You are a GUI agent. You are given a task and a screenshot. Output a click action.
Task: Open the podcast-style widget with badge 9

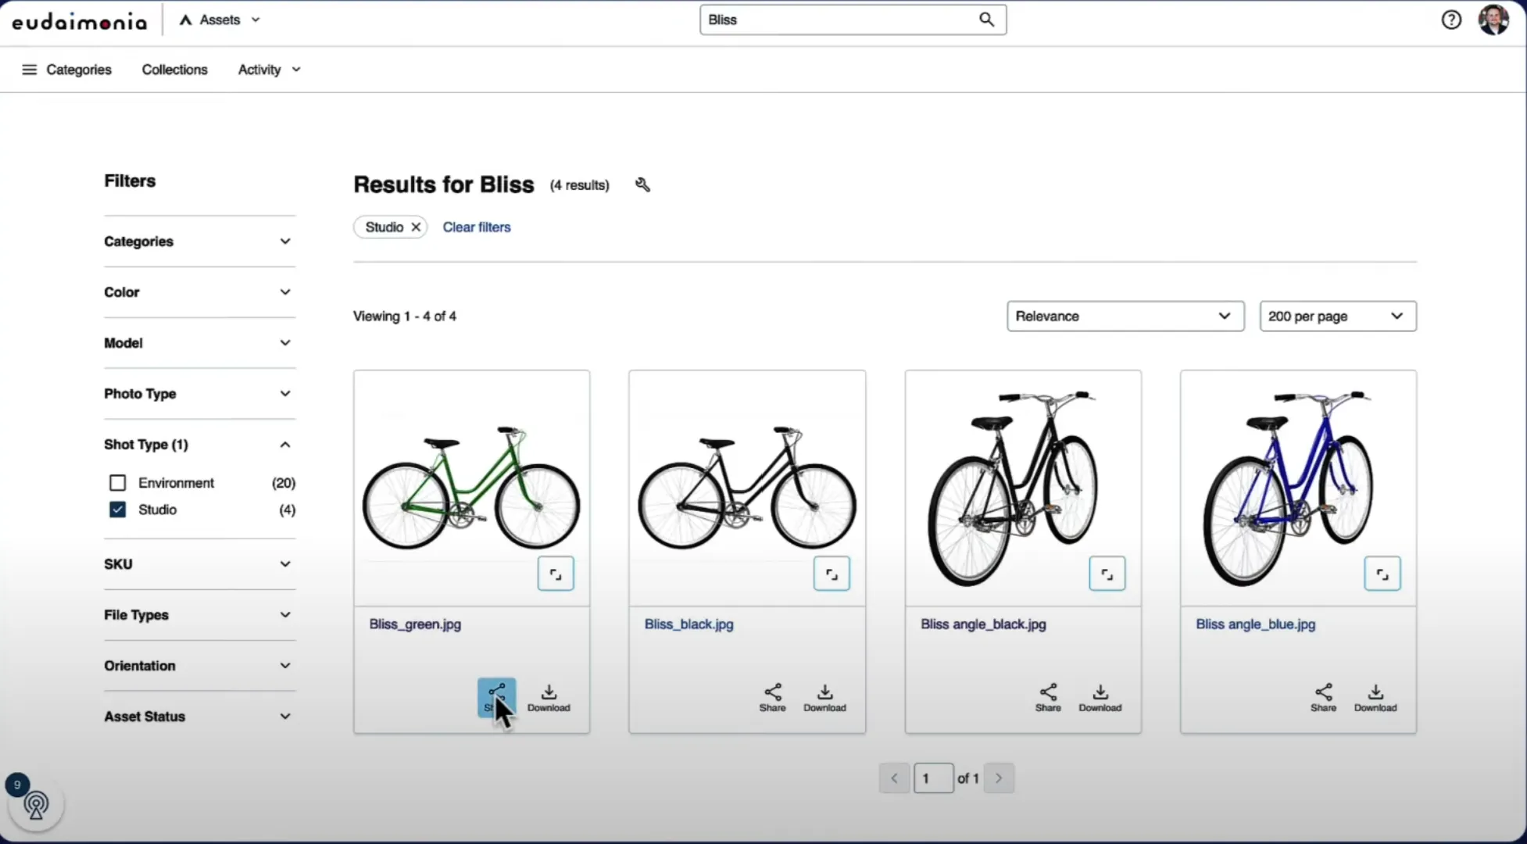[36, 804]
